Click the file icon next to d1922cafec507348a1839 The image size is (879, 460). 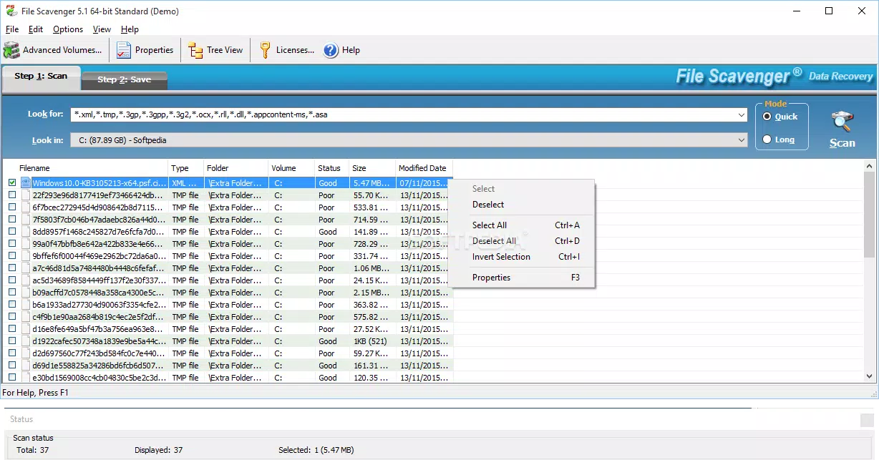pos(26,341)
